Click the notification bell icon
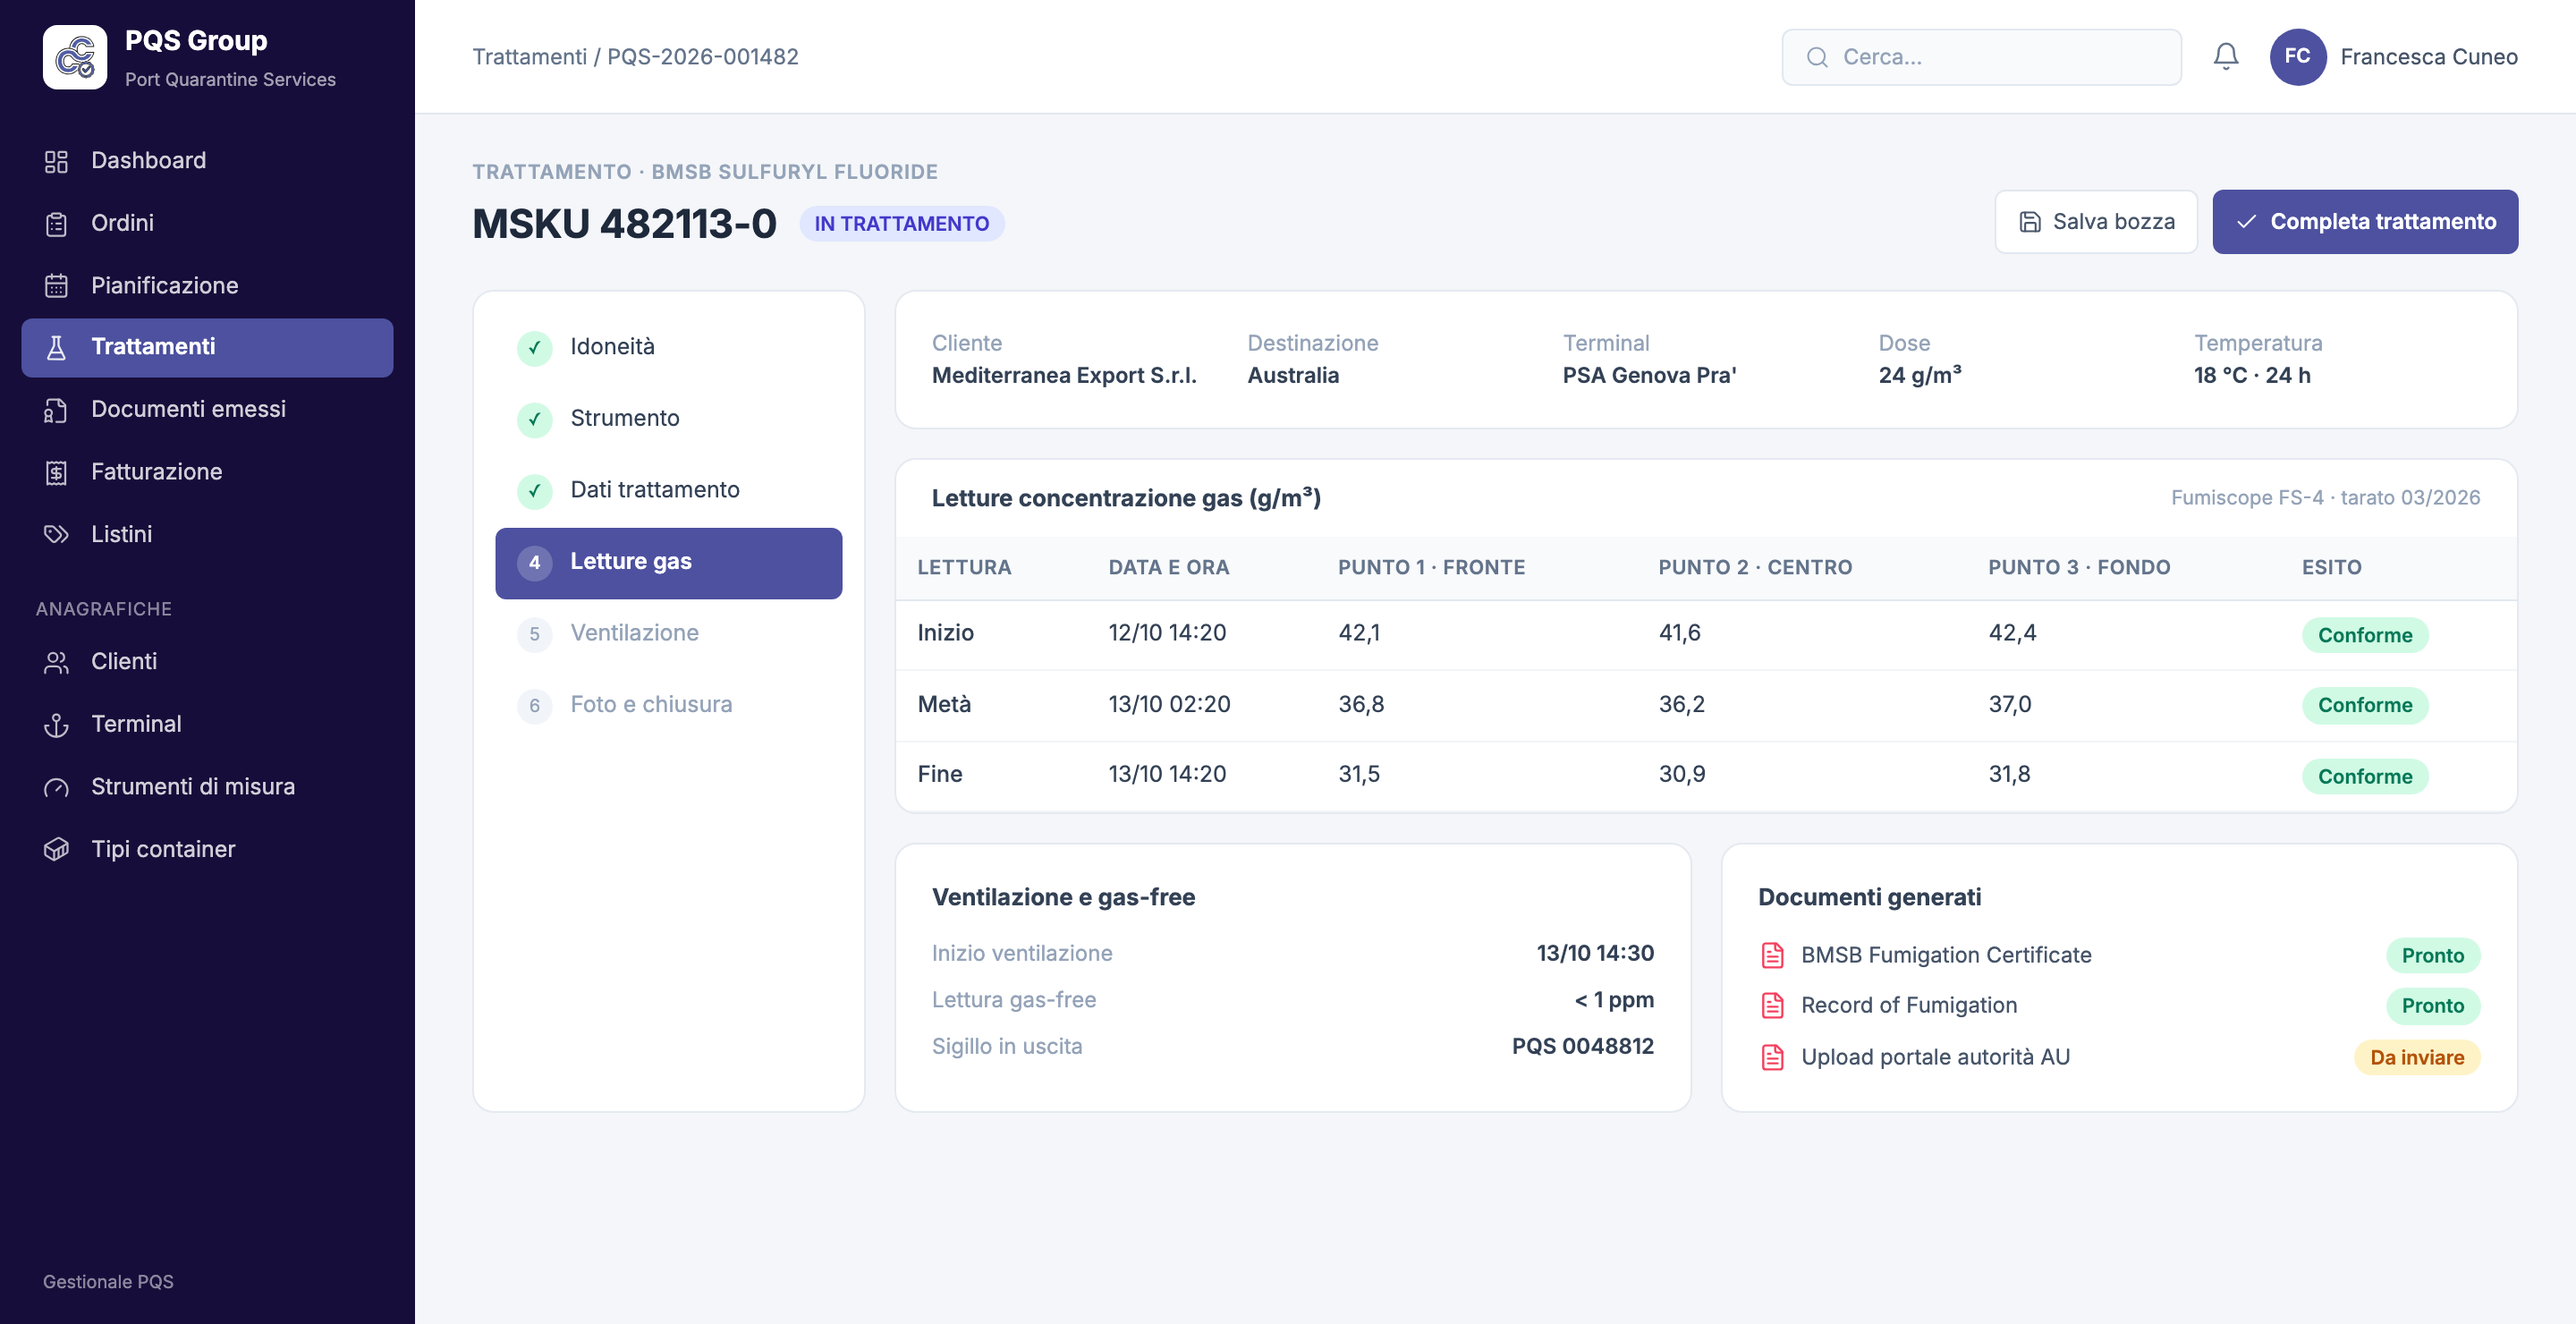This screenshot has height=1324, width=2576. (2225, 57)
